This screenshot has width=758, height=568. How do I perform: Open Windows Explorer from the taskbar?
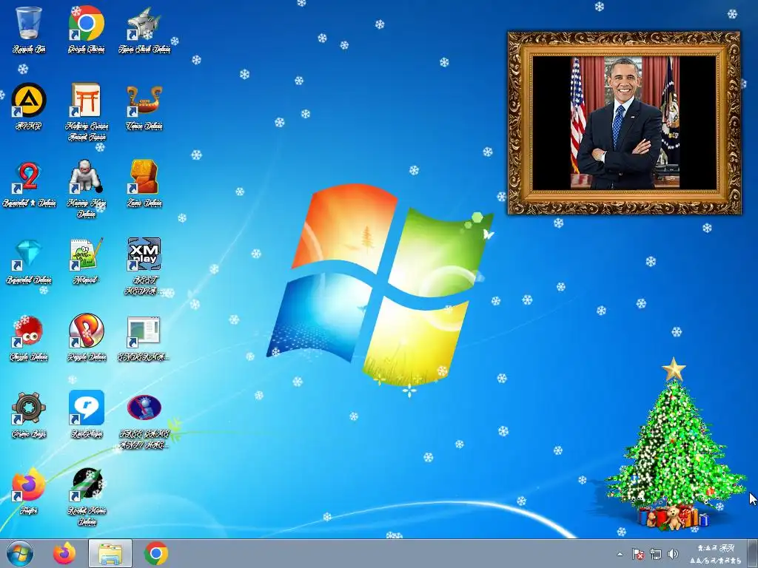tap(110, 553)
